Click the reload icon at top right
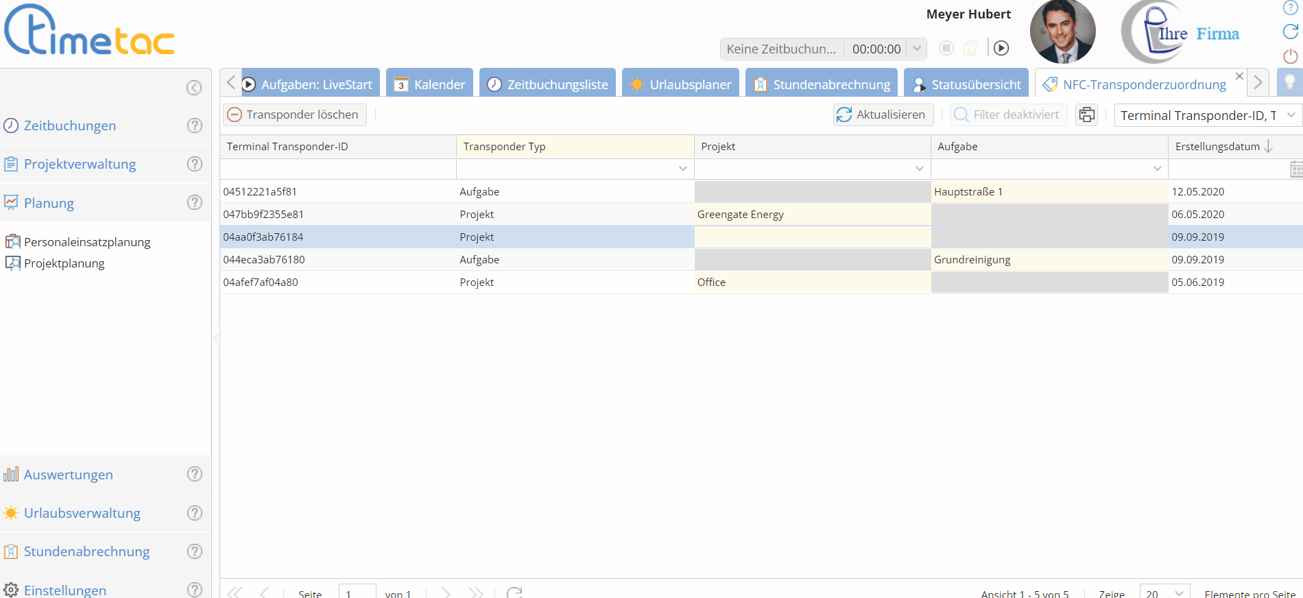 coord(1290,32)
